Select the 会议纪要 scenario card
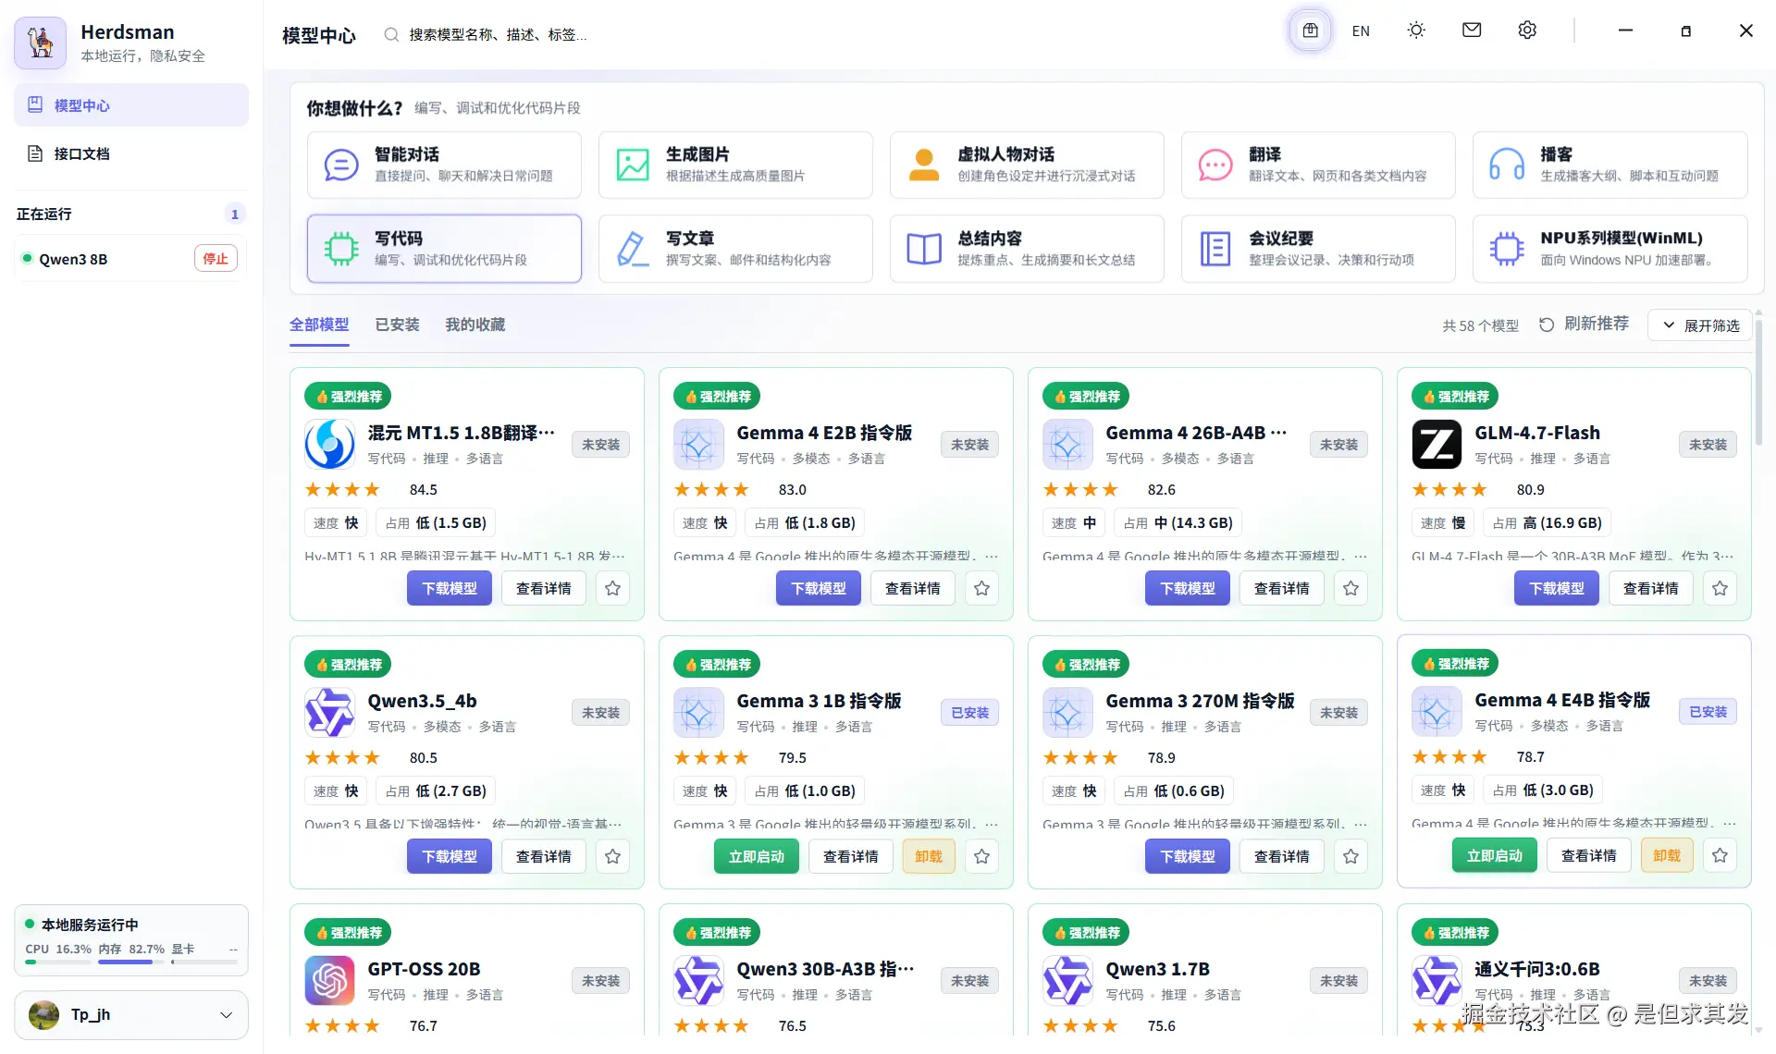The height and width of the screenshot is (1054, 1776). [1318, 249]
